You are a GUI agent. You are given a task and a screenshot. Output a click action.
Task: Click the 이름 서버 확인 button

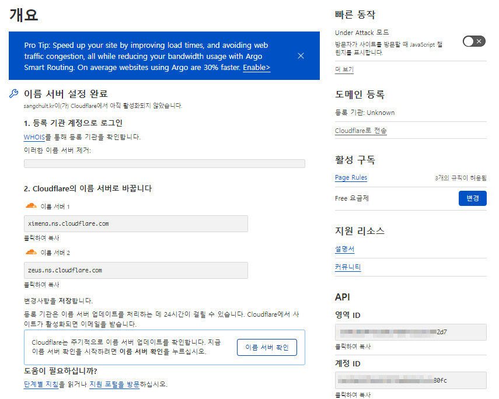click(267, 347)
